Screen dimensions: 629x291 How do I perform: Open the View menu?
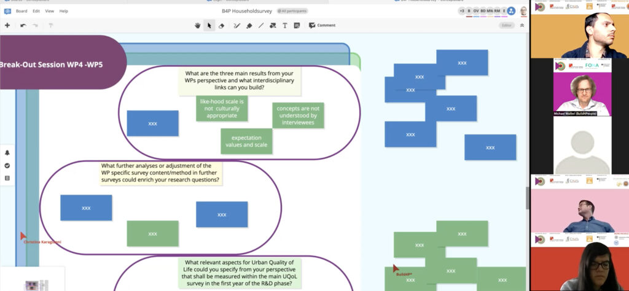click(x=49, y=11)
